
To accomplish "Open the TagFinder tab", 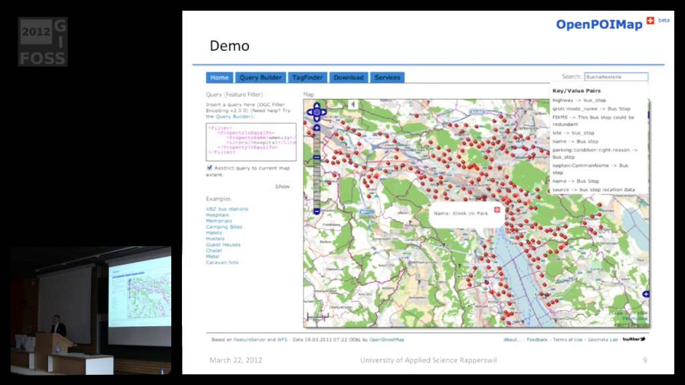I will (308, 78).
